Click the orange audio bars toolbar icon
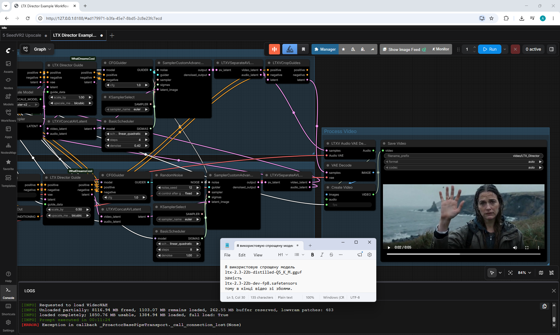Viewport: 560px width, 335px height. click(x=274, y=49)
